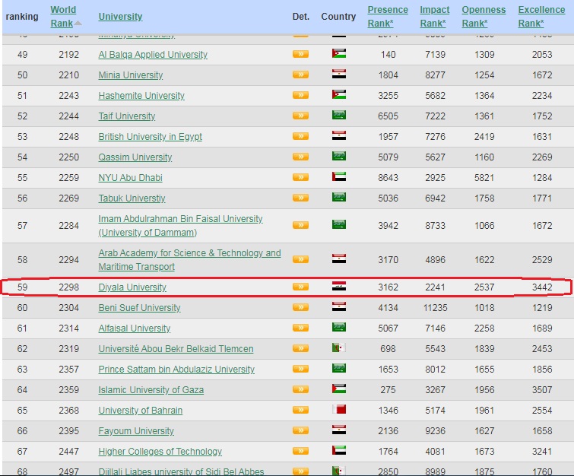Screen dimensions: 574x476
Task: Select impact rank value 11235
Action: coord(436,307)
